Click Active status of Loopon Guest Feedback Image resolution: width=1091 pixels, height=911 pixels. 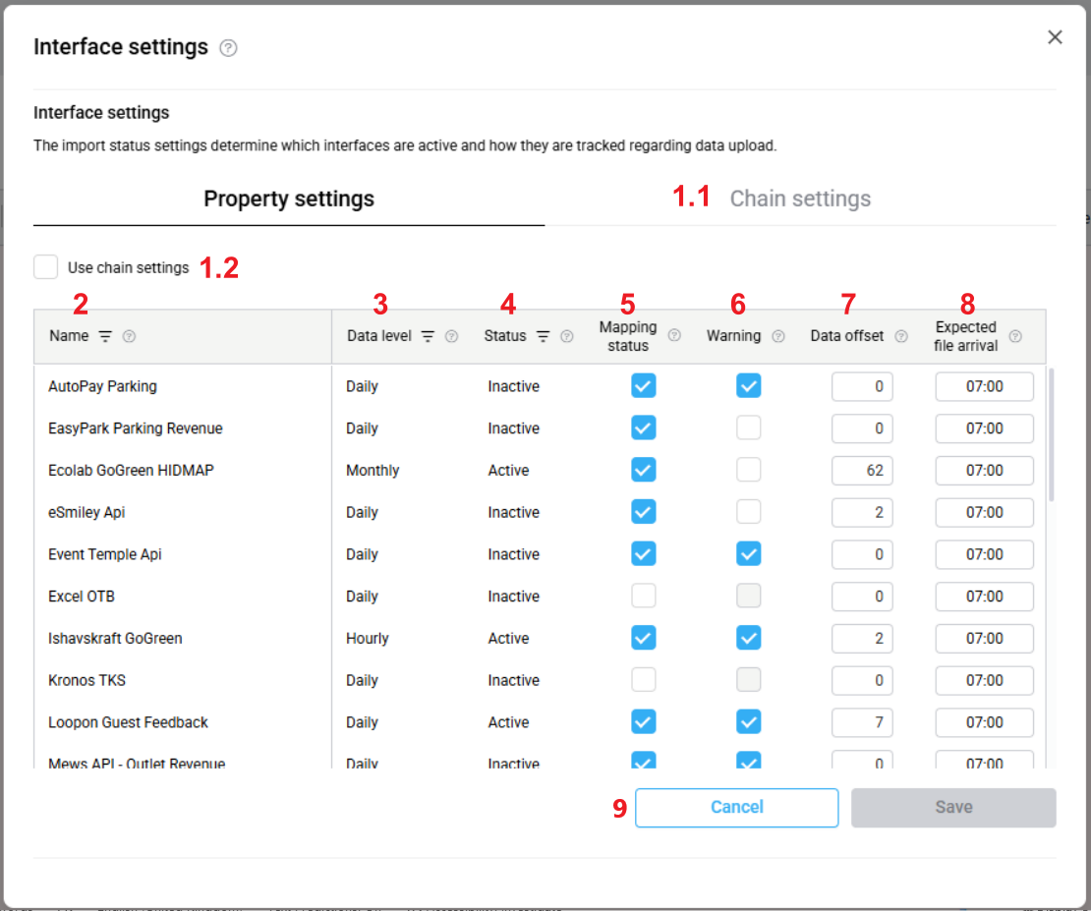click(x=508, y=722)
